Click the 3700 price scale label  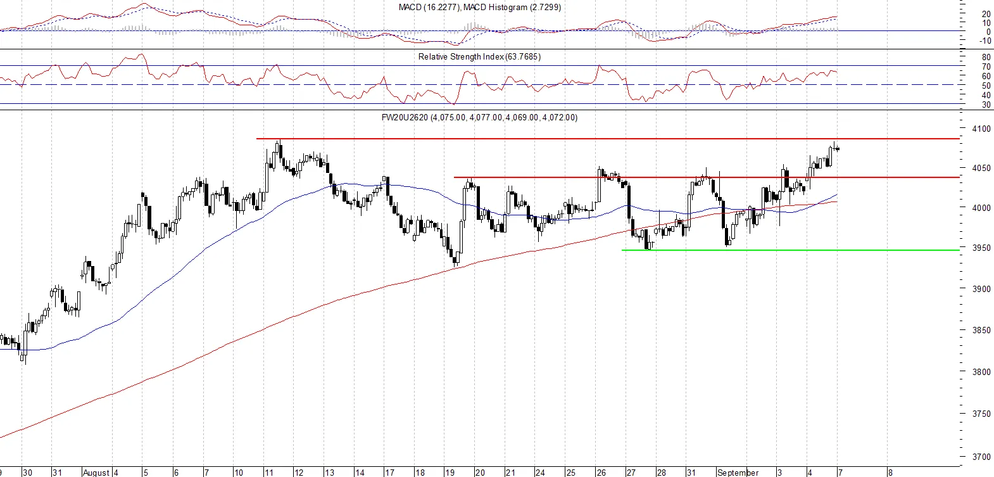[x=982, y=456]
